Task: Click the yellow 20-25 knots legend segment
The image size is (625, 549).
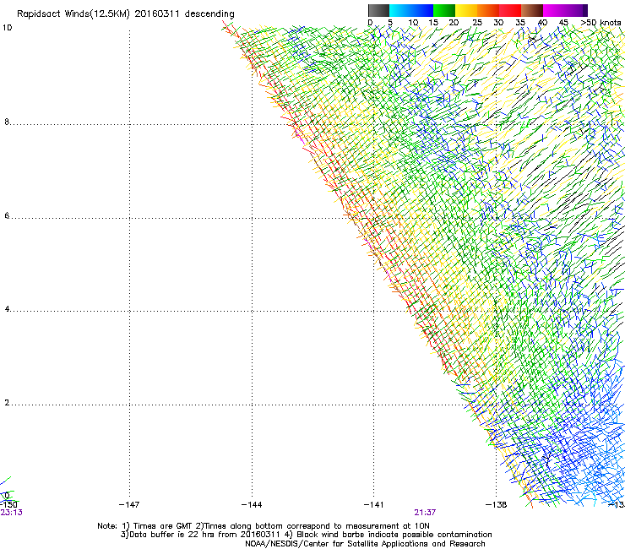Action: click(x=466, y=10)
